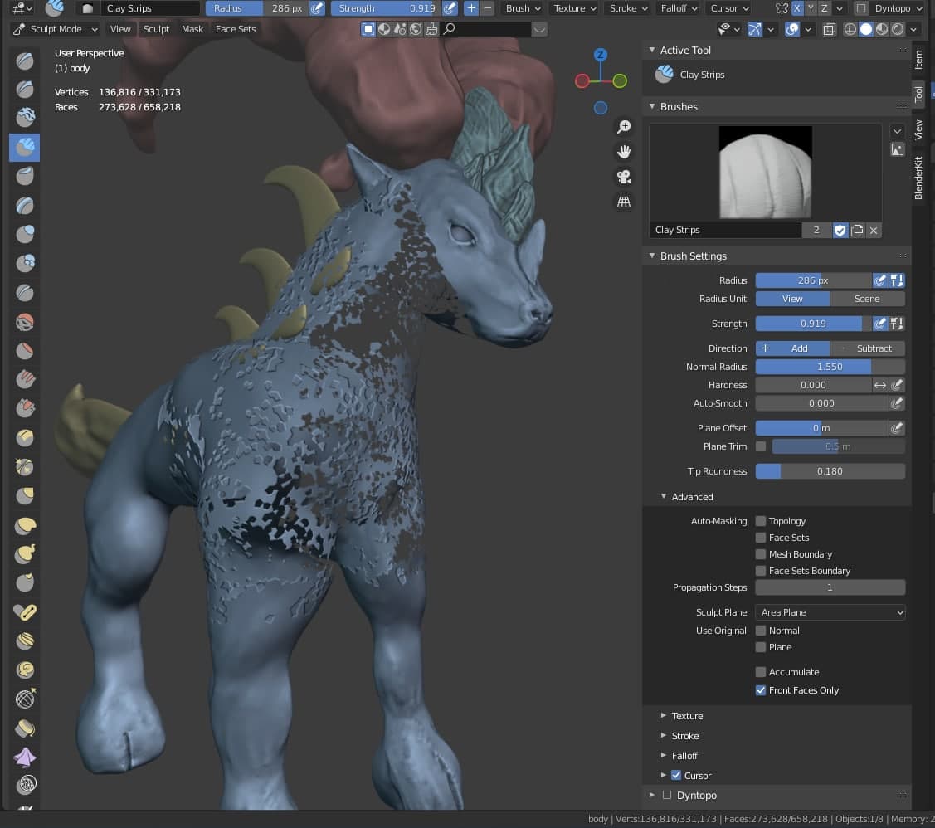Select the Inflate brush tool
This screenshot has width=935, height=828.
coord(24,234)
